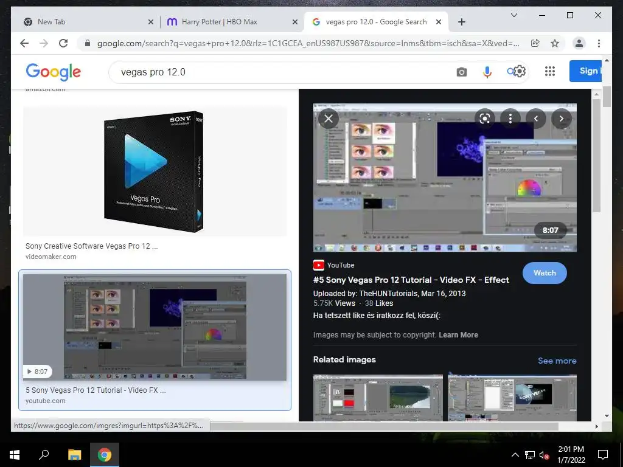Viewport: 623px width, 467px height.
Task: Open preview panel more options menu
Action: coord(510,119)
